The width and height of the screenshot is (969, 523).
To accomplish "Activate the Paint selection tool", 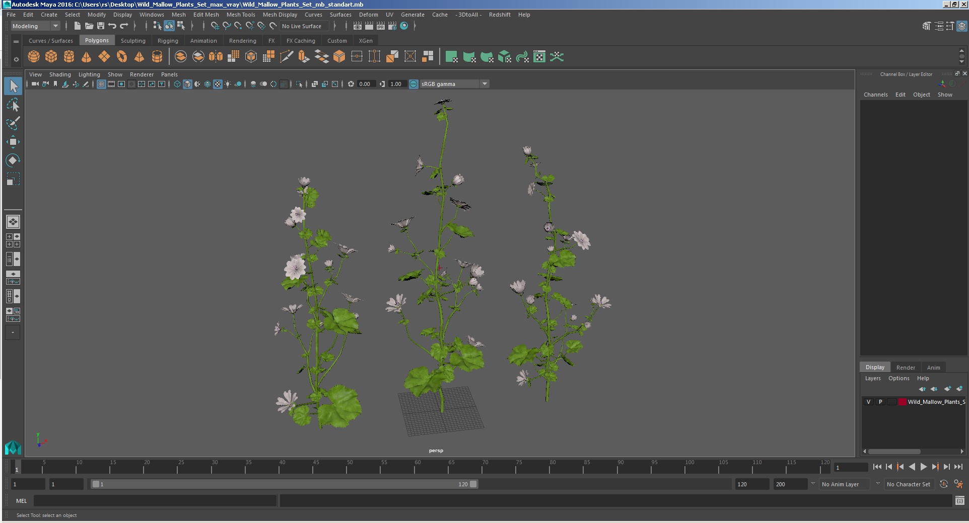I will (x=13, y=123).
